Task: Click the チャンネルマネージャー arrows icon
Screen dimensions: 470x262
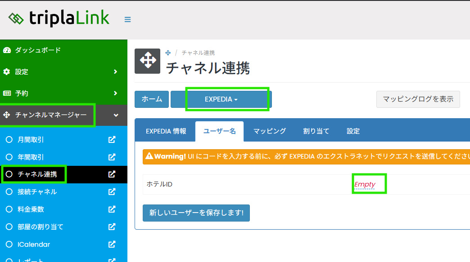Action: (x=7, y=115)
